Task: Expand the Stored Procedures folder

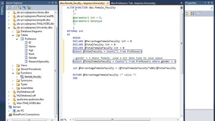Action: (13, 69)
